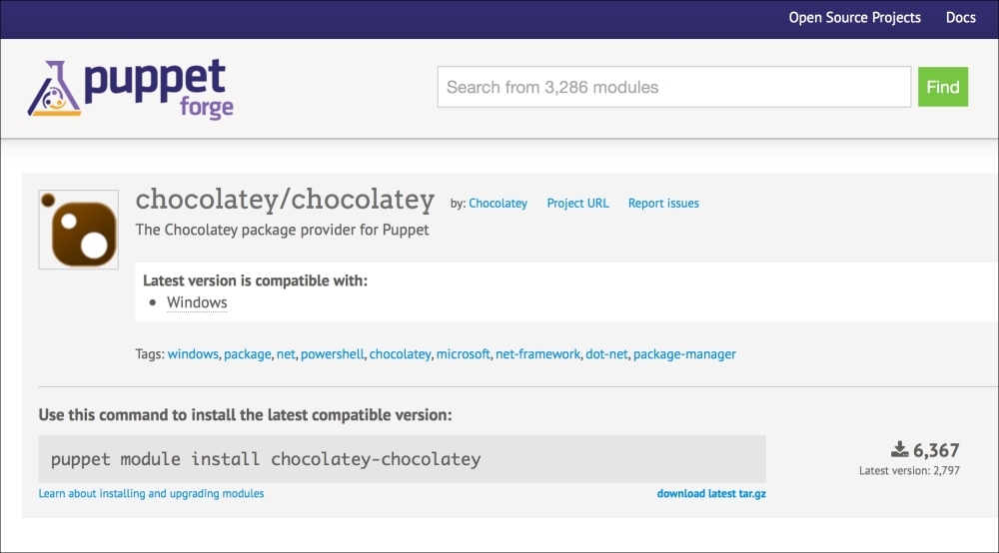Select the package tag
Viewport: 999px width, 553px height.
[x=247, y=354]
